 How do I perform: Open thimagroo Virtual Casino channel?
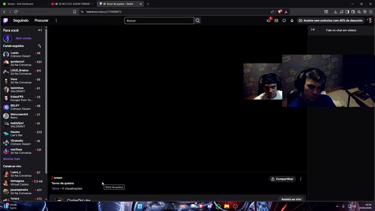(23, 183)
